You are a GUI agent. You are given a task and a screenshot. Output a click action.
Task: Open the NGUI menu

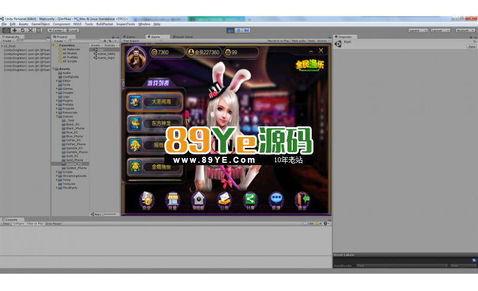[77, 24]
